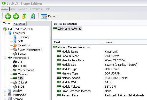Viewport: 147px width, 100px height.
Task: Select EVEREST v2.20.405 root node
Action: [x=20, y=29]
